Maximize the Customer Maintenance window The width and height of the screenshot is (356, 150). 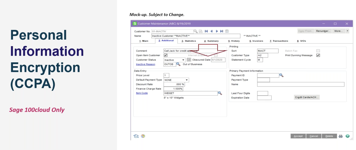[335, 24]
